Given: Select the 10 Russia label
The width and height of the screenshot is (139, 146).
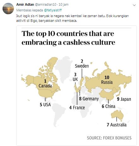Looking at the screenshot, I should (107, 80).
